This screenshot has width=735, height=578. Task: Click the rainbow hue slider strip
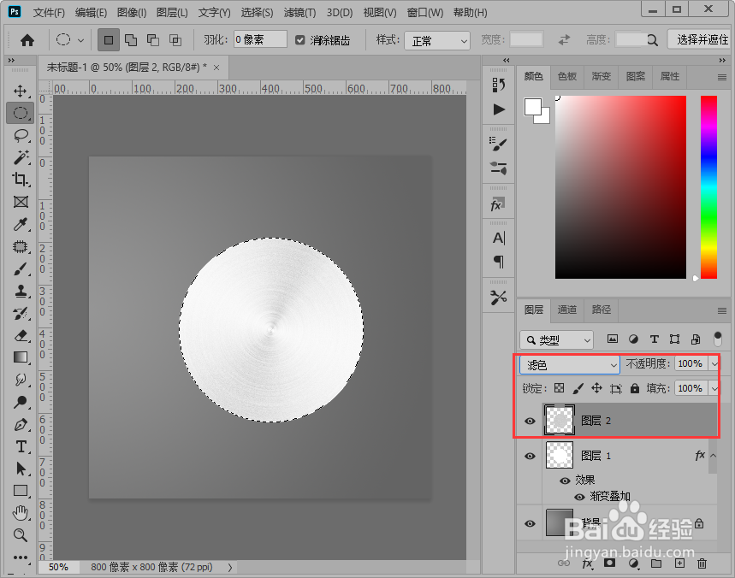point(708,187)
